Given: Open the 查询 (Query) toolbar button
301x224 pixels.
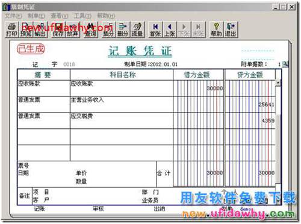Looking at the screenshot, I should coord(91,30).
